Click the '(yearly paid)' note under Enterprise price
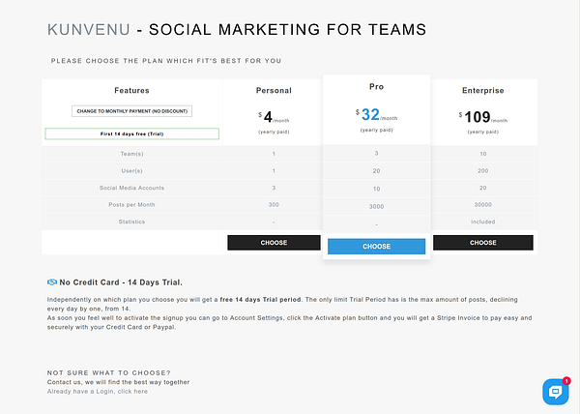This screenshot has width=580, height=414. pyautogui.click(x=483, y=132)
